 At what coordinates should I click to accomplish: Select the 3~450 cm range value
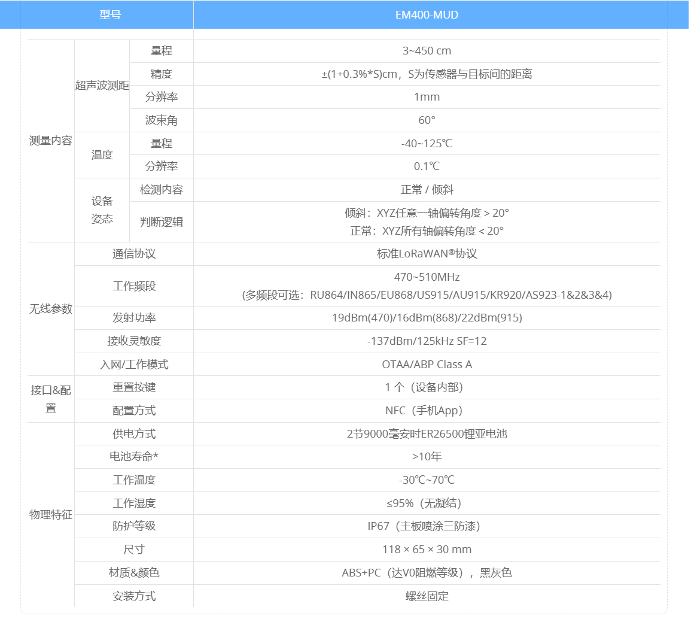click(427, 51)
